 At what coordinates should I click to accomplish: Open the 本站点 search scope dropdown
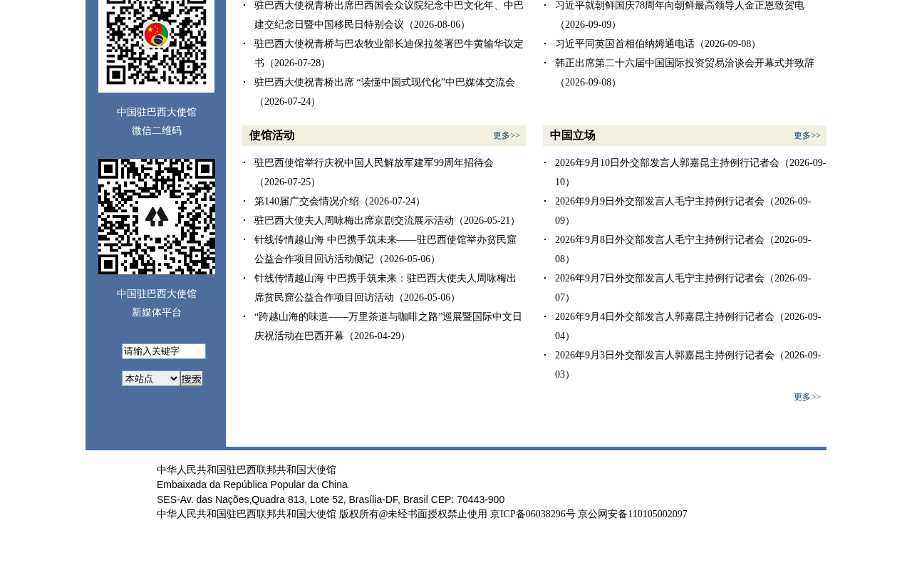coord(151,378)
